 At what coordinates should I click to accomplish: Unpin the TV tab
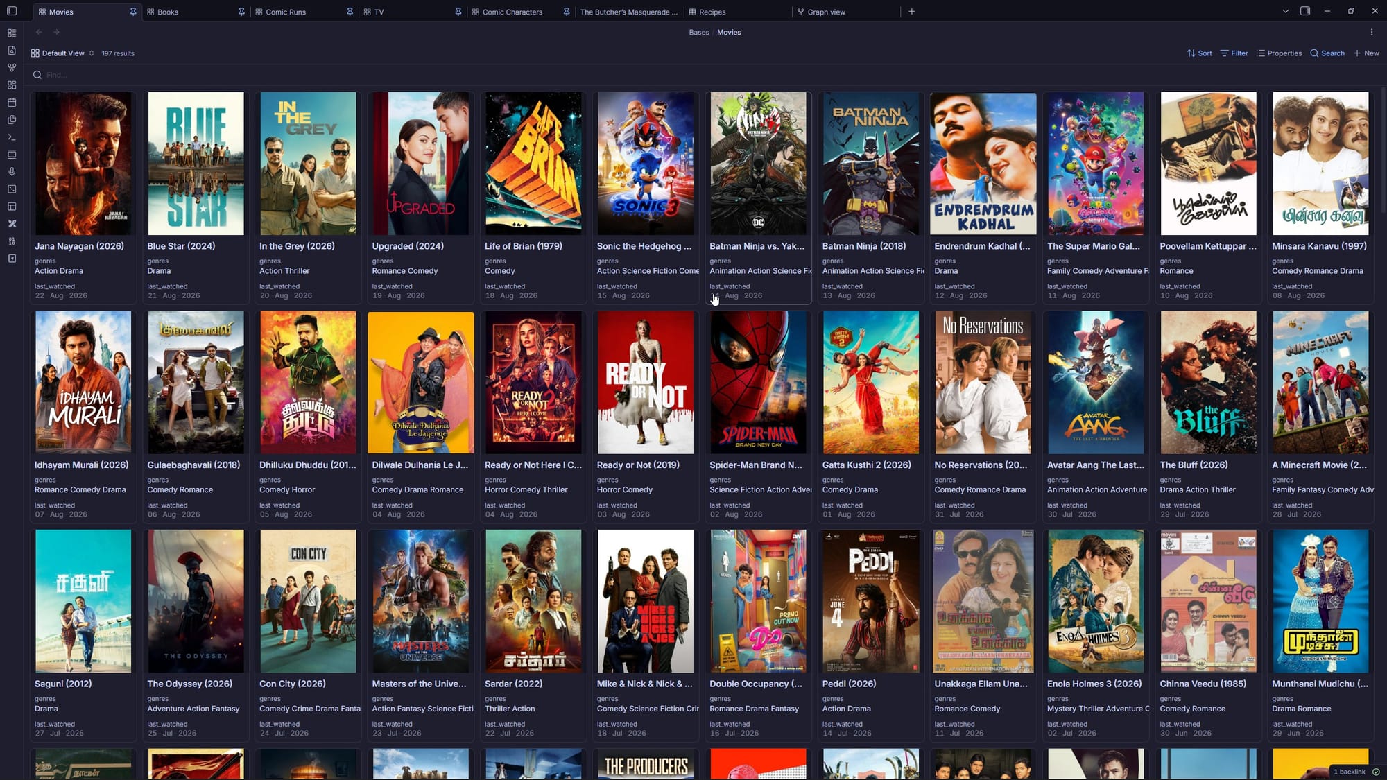tap(458, 12)
